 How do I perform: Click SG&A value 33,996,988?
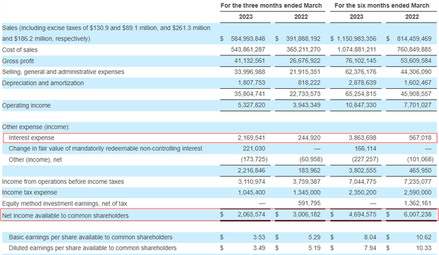pyautogui.click(x=250, y=72)
